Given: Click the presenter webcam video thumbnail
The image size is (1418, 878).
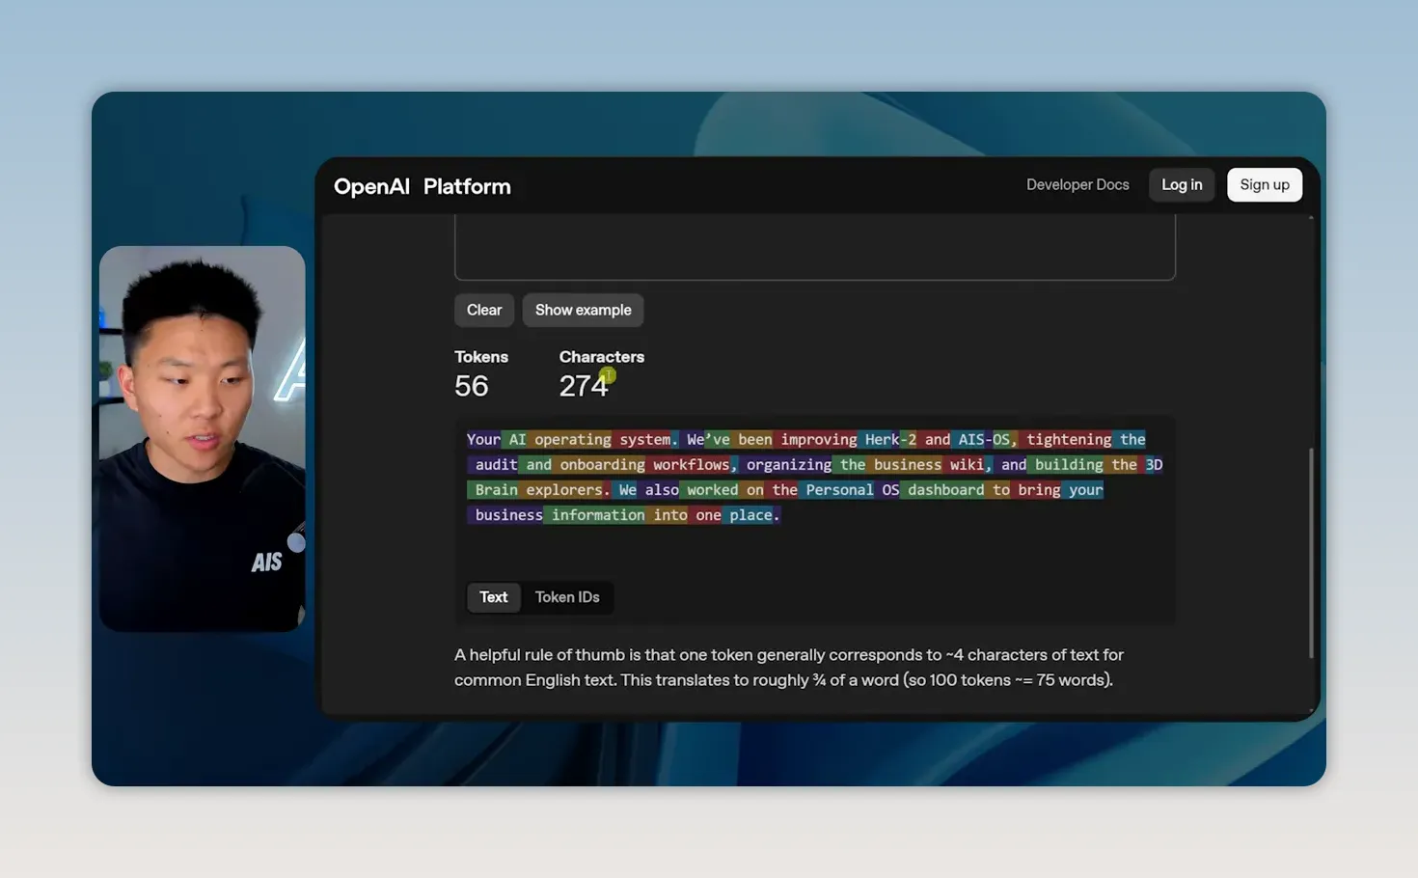Looking at the screenshot, I should point(203,439).
